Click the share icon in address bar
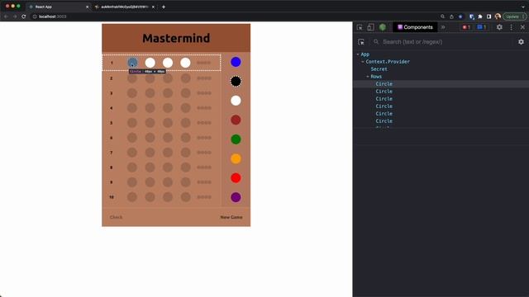 pyautogui.click(x=451, y=16)
